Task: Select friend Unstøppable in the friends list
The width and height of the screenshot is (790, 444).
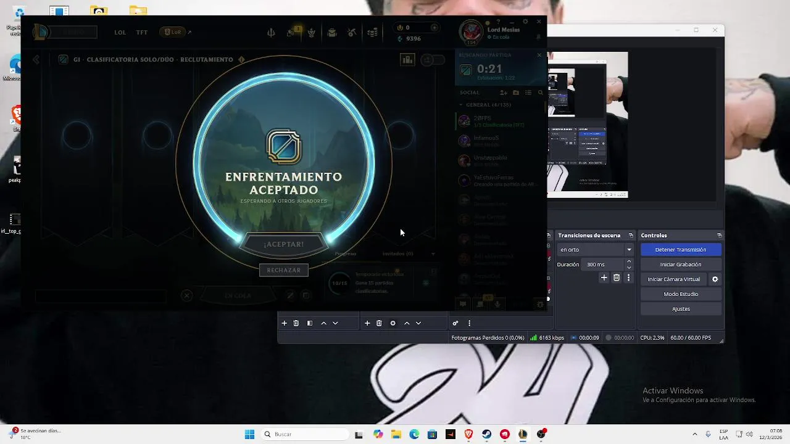Action: 501,160
